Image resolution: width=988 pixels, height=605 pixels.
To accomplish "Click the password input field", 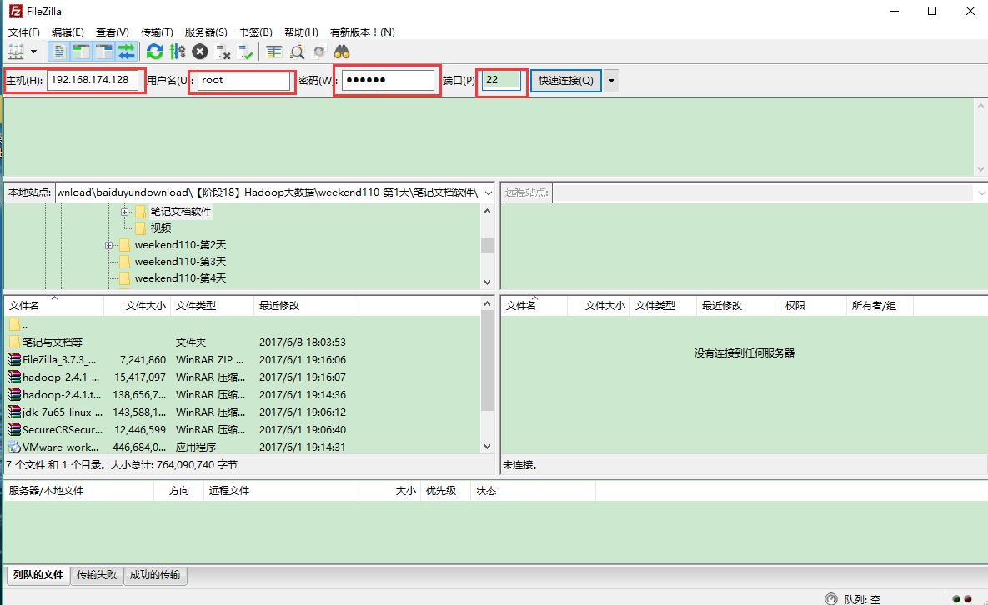I will click(388, 81).
